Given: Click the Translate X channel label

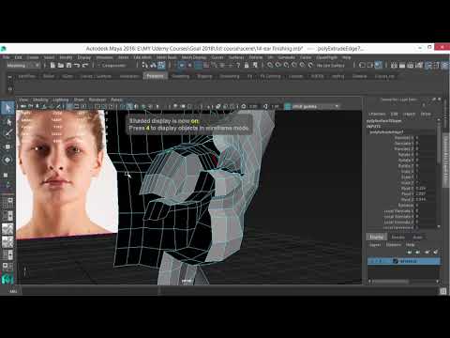Looking at the screenshot, I should (x=404, y=138).
